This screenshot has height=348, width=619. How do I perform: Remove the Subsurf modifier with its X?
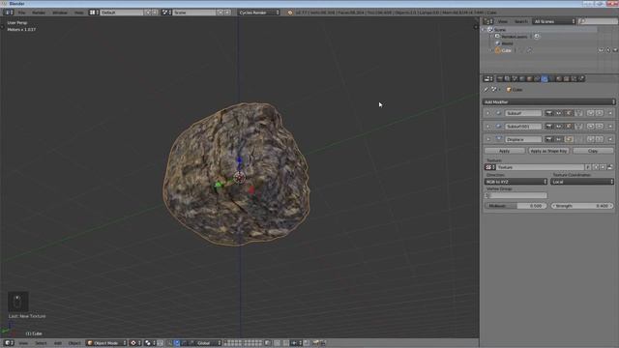click(x=610, y=113)
